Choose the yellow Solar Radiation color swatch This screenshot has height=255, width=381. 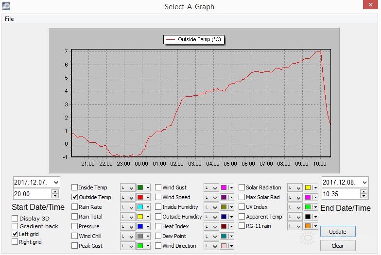[x=307, y=187]
